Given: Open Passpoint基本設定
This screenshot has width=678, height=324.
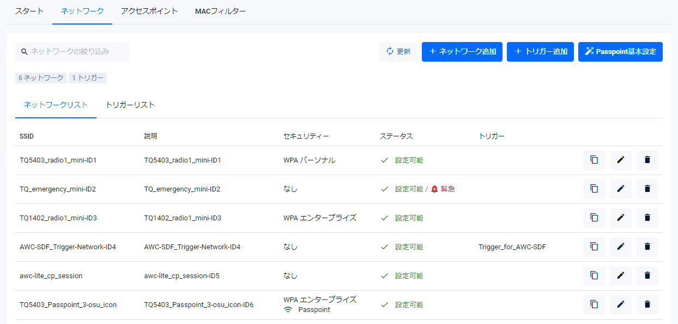Looking at the screenshot, I should click(620, 52).
